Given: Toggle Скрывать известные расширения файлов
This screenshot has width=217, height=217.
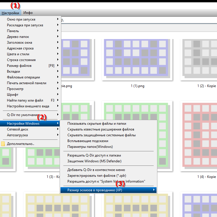Looking at the screenshot, I should (x=108, y=129).
